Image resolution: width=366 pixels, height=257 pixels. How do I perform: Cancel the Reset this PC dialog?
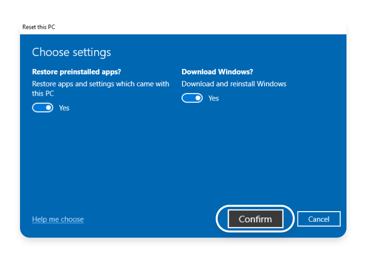(x=319, y=219)
